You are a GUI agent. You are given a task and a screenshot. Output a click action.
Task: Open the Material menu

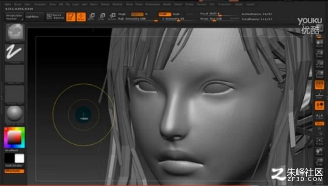[117, 4]
